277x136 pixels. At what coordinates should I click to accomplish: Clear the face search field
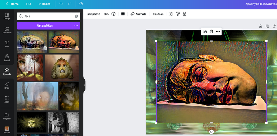76,16
